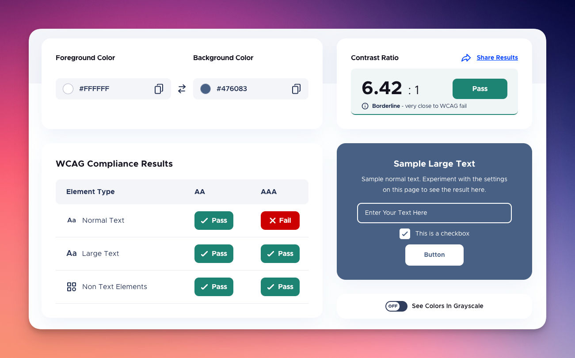Click the Background Color label
575x358 pixels.
(223, 58)
